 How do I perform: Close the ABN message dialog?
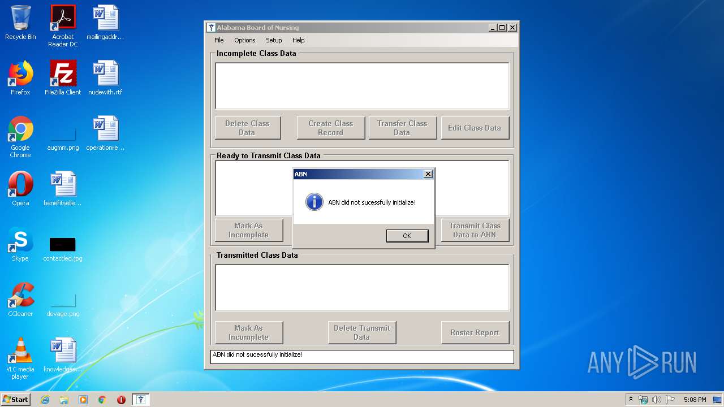[x=428, y=174]
